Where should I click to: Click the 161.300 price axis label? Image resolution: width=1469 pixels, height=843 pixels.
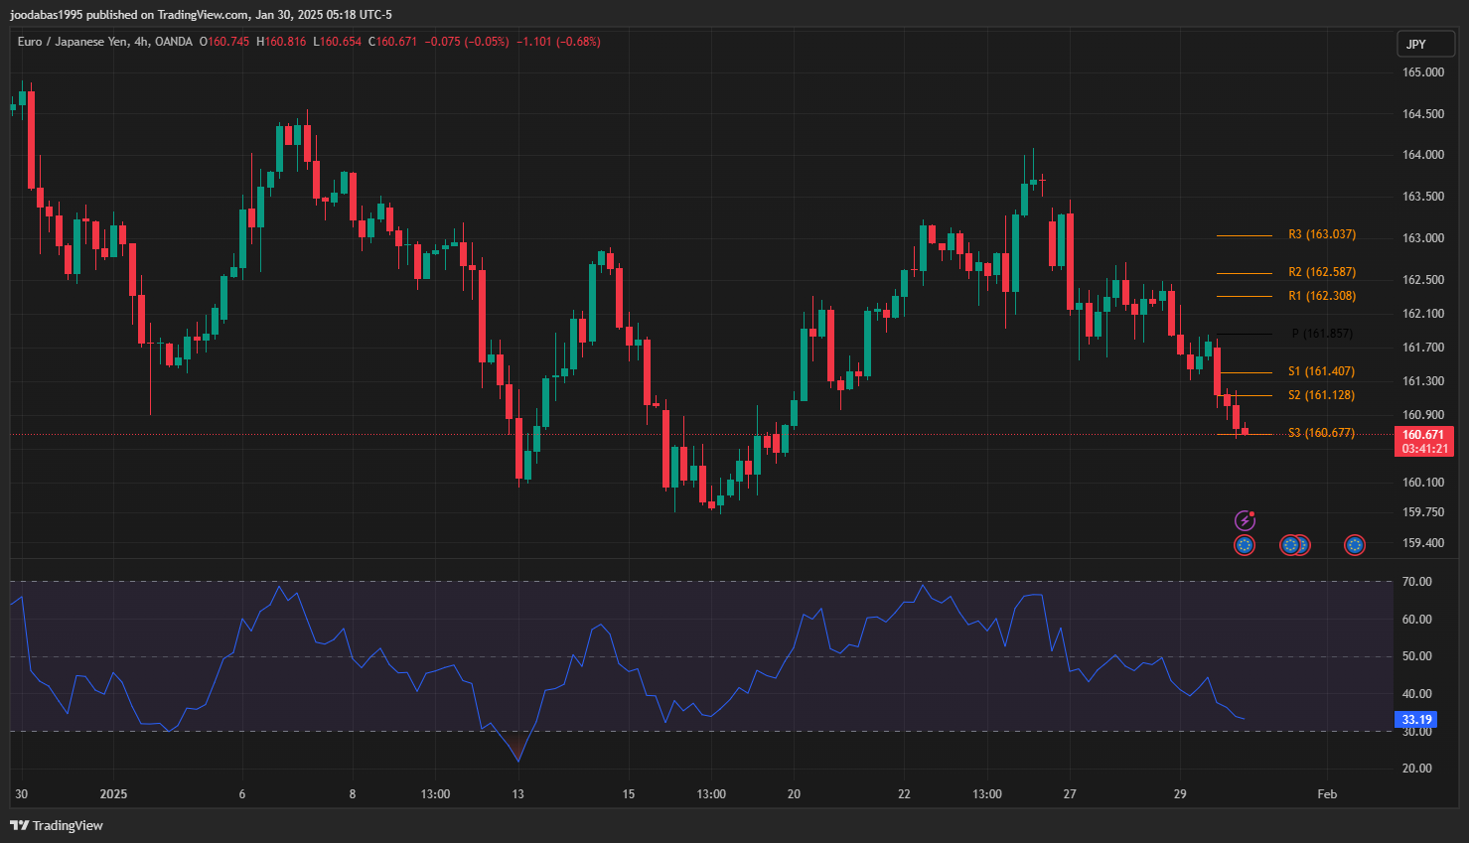click(1423, 381)
